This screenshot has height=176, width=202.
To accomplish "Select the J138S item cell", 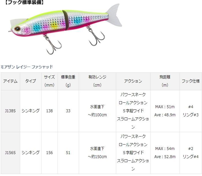I will pyautogui.click(x=10, y=111).
